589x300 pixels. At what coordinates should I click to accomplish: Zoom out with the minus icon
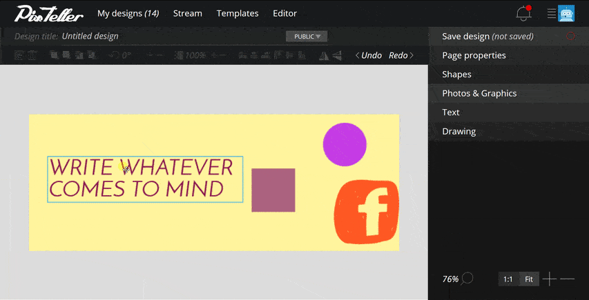[x=567, y=279]
